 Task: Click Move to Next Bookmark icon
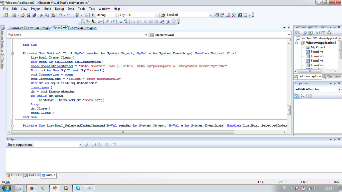coord(145,21)
